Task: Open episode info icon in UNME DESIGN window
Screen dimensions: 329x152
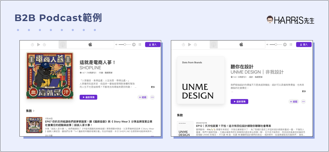Action: tap(285, 45)
